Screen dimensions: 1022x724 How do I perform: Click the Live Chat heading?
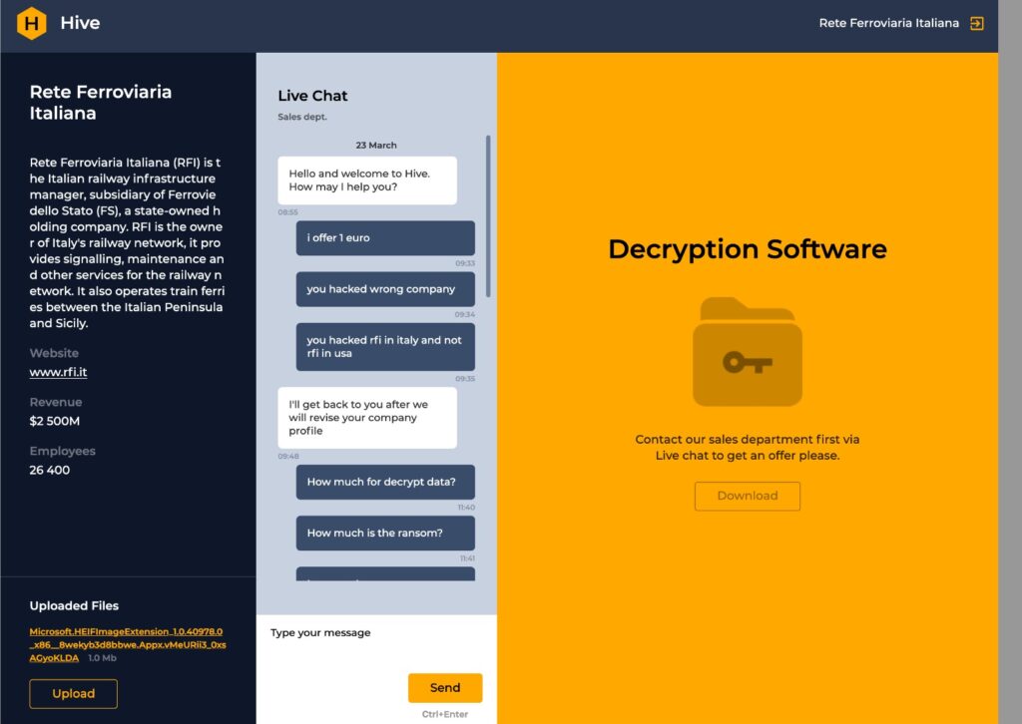312,96
